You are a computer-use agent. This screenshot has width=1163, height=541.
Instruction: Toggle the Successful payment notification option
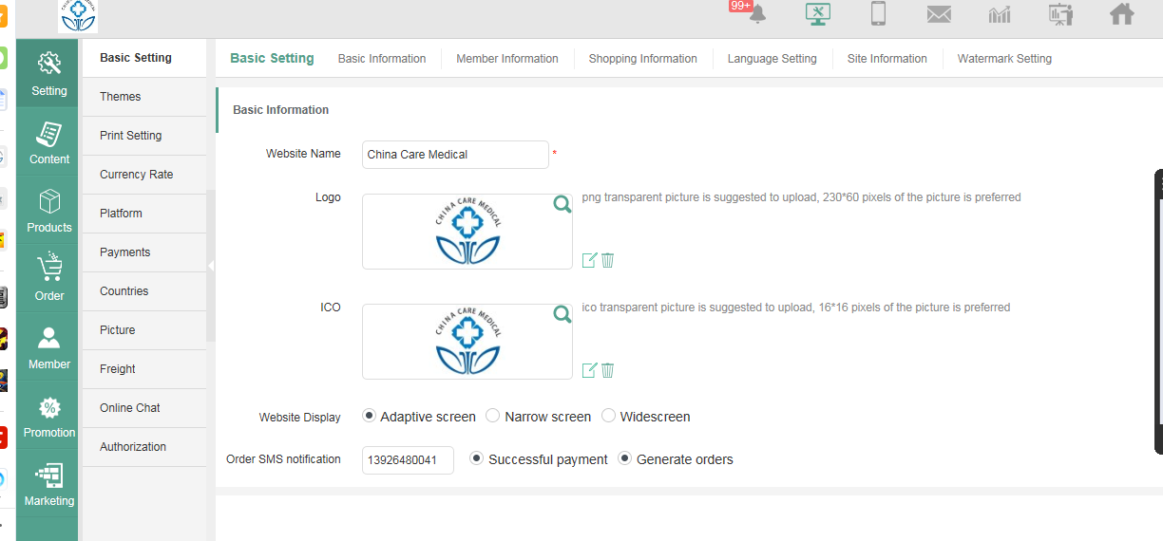click(x=477, y=458)
